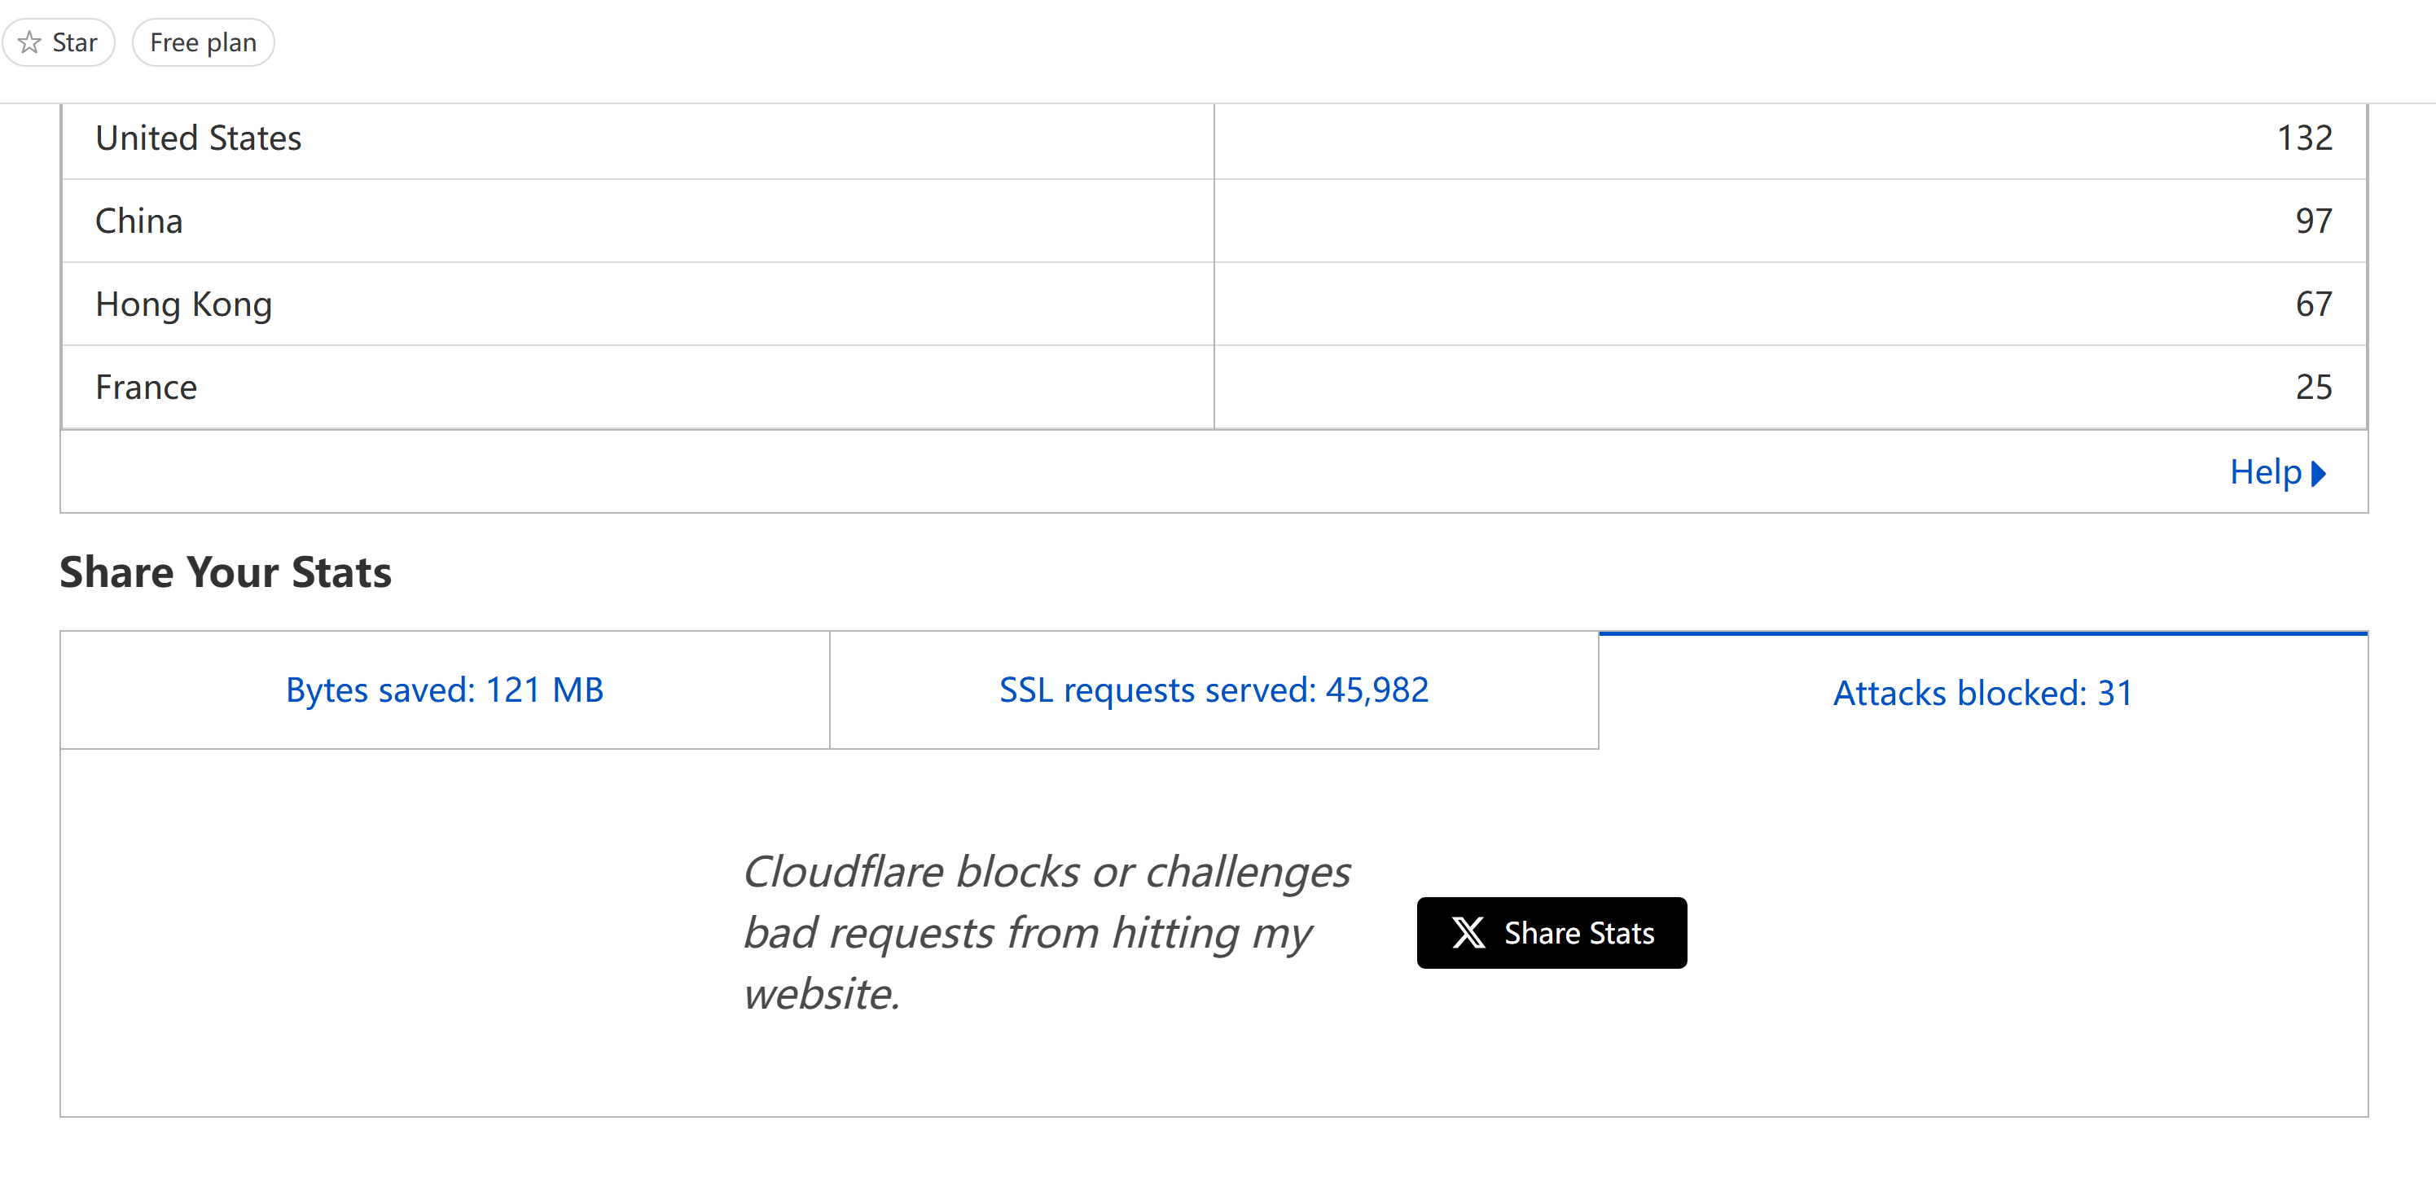Select the United States table row
The height and width of the screenshot is (1178, 2436).
pyautogui.click(x=1214, y=139)
